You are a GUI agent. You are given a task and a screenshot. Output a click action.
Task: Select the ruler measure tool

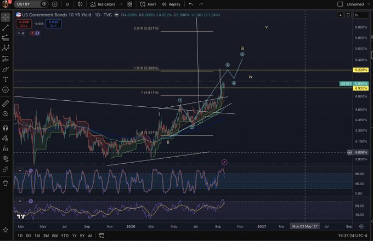5,104
